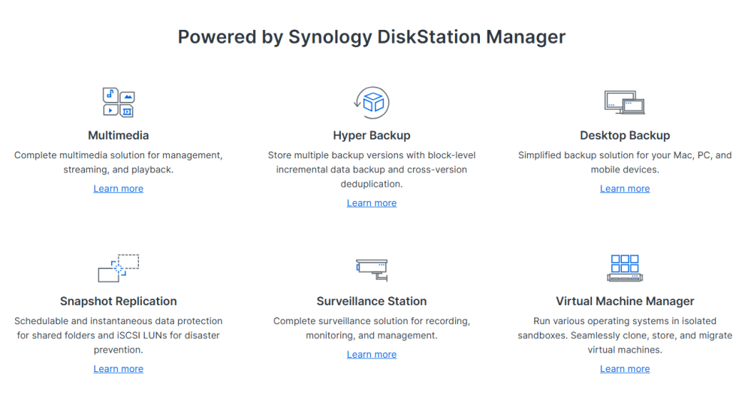Click the Store multiple backup versions description
751x414 pixels.
pos(372,169)
